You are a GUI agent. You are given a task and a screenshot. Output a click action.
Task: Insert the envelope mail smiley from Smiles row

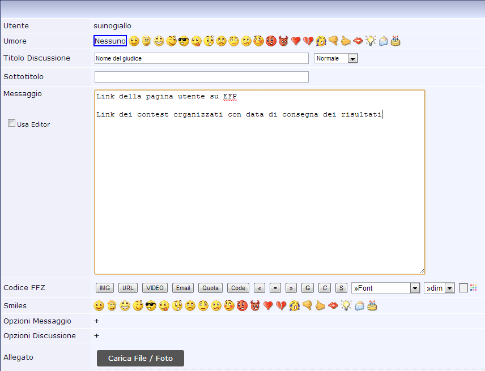tap(359, 305)
